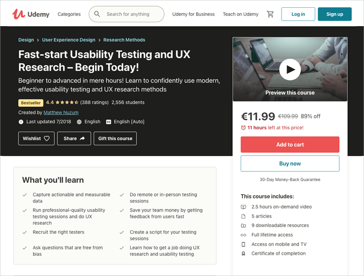Click the Bestseller badge
The image size is (364, 276).
(31, 103)
